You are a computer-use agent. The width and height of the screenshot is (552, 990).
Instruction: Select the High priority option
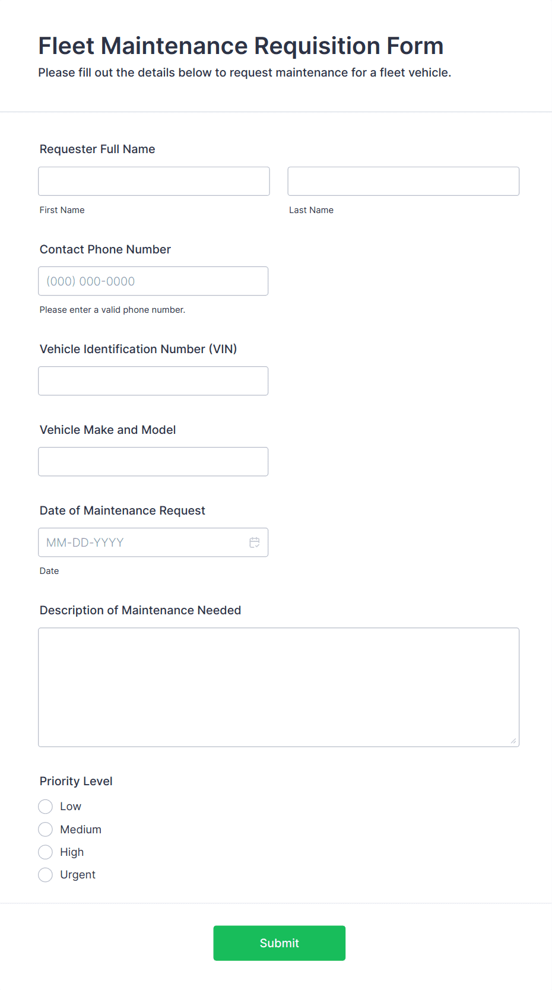[x=46, y=852]
